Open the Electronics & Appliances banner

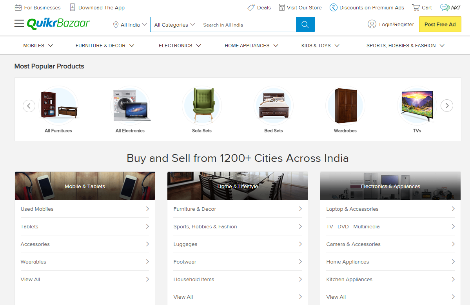(x=390, y=186)
